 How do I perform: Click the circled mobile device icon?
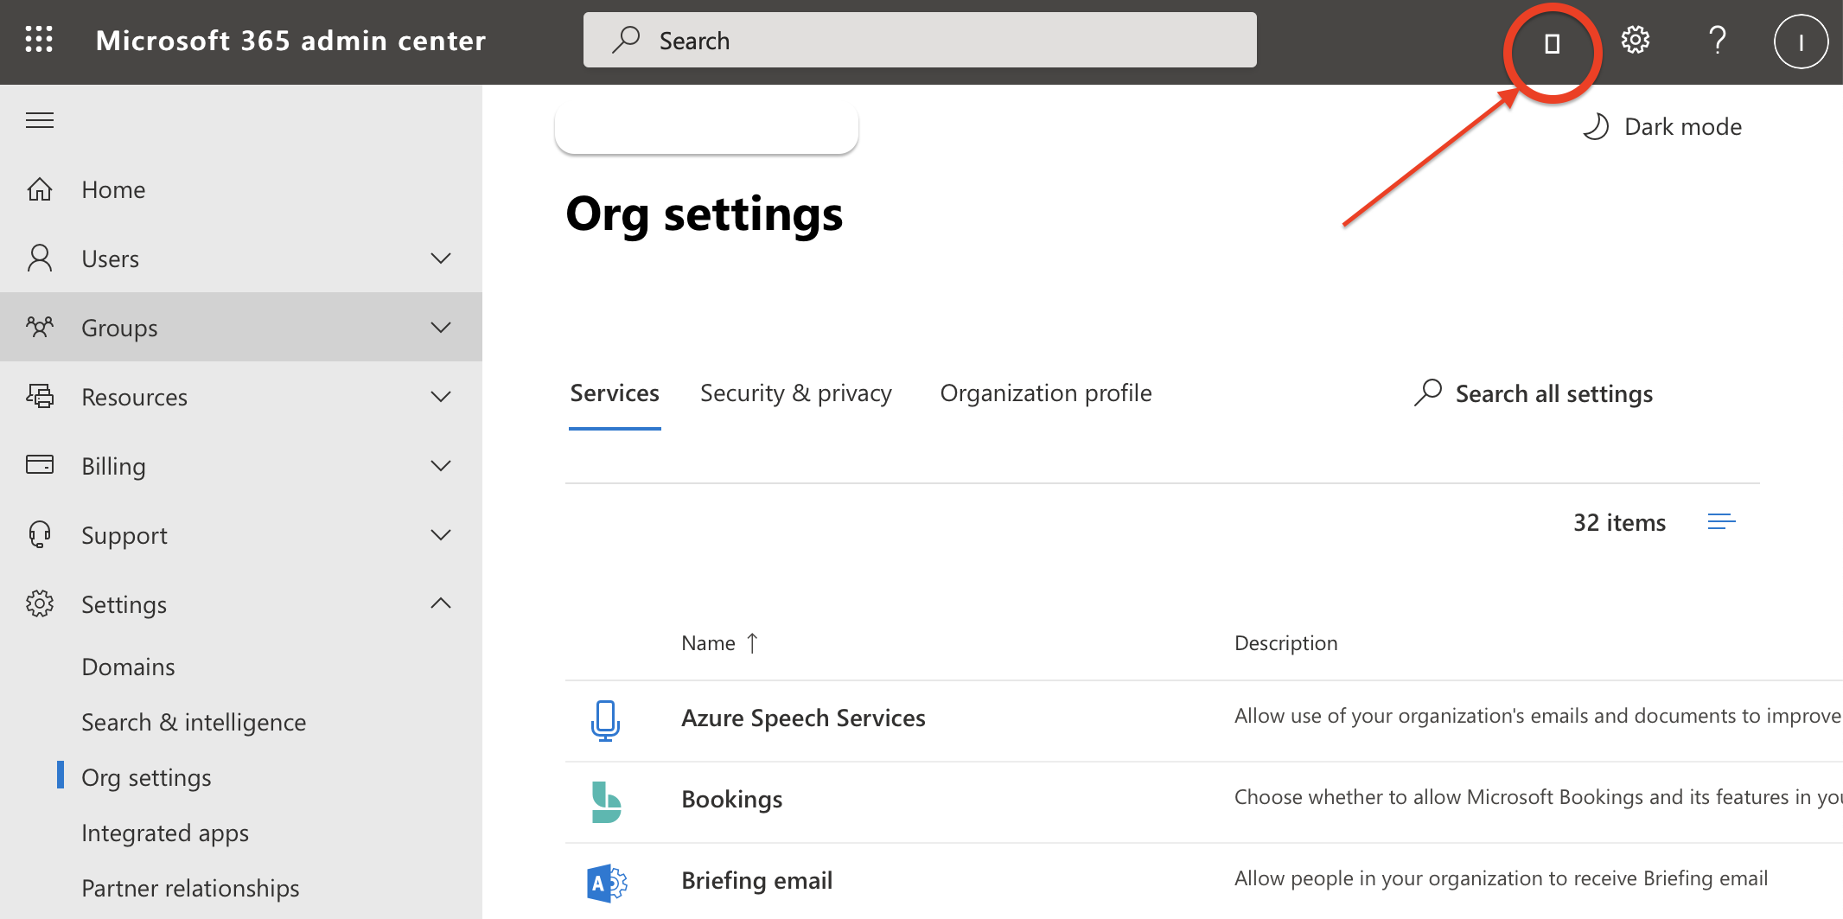[1552, 43]
